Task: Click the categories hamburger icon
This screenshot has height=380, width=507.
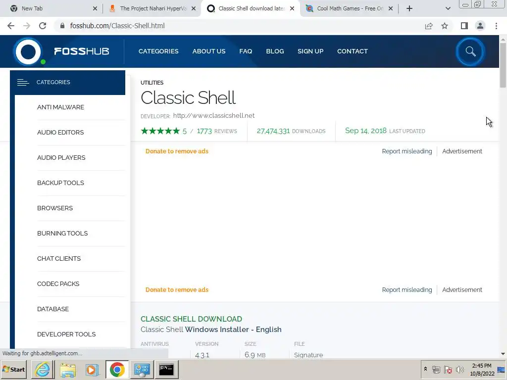Action: 23,83
